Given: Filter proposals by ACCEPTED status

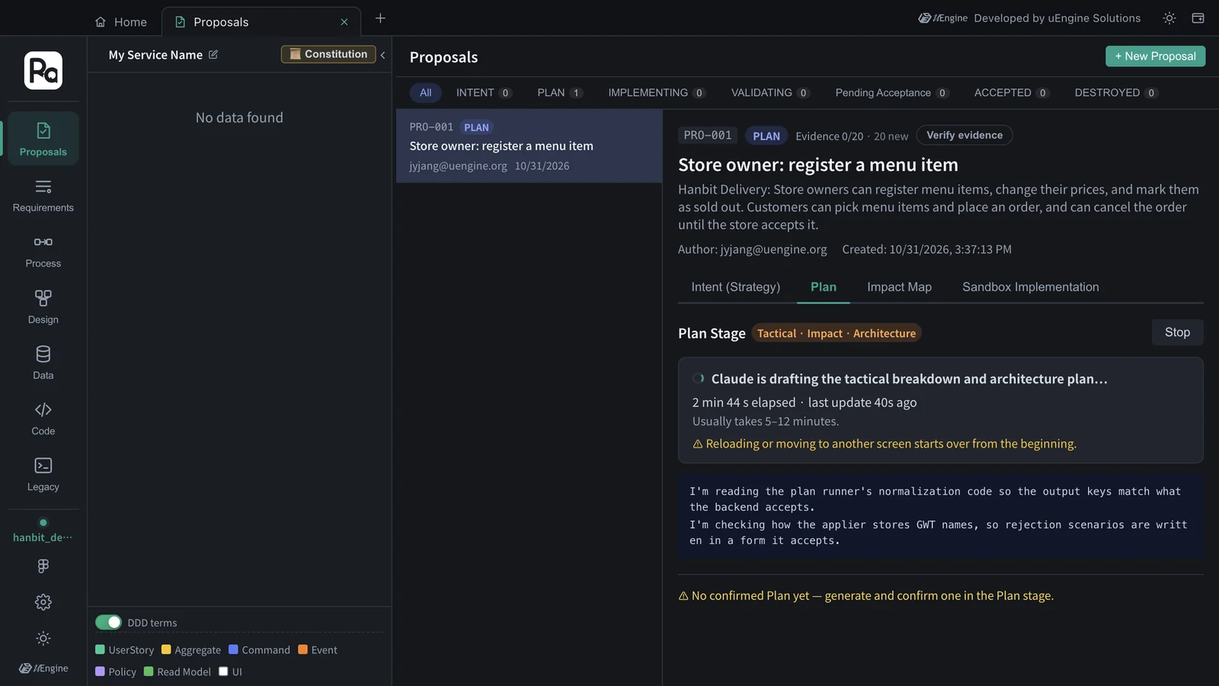Looking at the screenshot, I should click(x=1012, y=93).
